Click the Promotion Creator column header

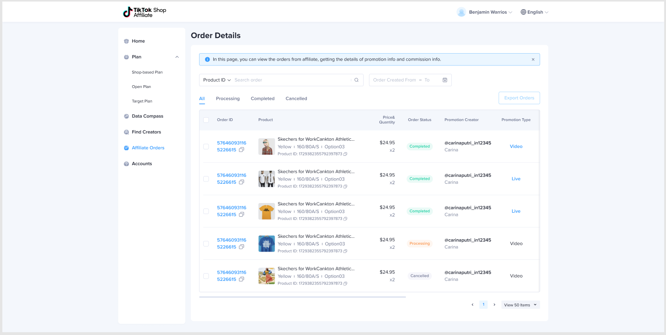click(x=461, y=120)
